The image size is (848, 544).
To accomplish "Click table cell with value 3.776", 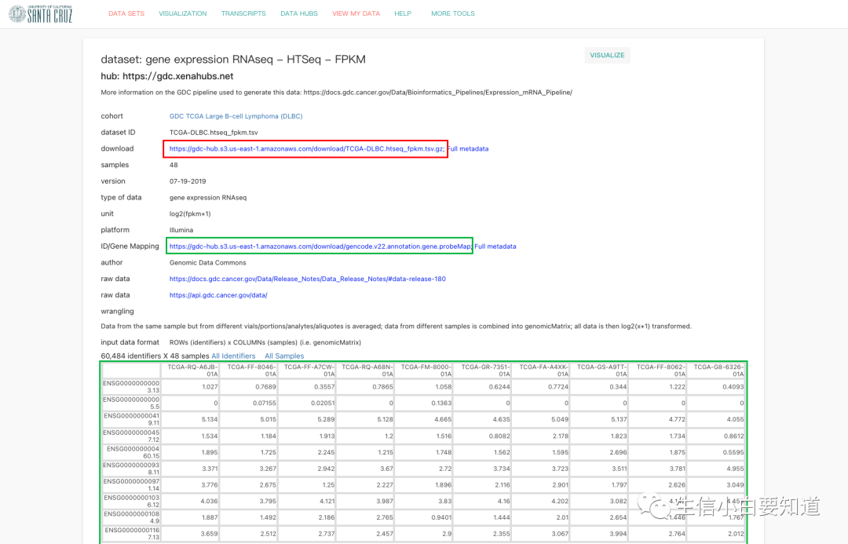I will point(190,484).
